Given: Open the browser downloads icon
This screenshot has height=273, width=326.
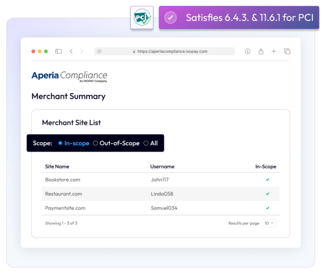Looking at the screenshot, I should tap(248, 51).
